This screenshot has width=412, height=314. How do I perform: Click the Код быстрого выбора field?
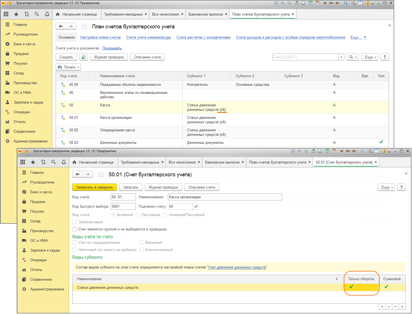click(123, 207)
